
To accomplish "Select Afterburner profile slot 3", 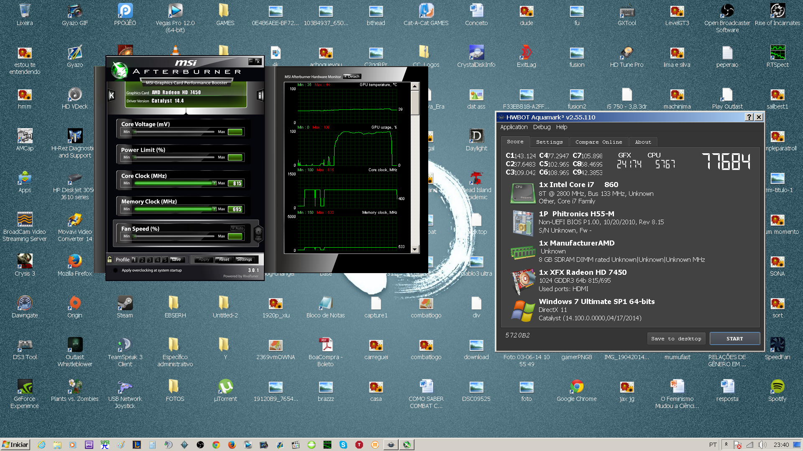I will click(150, 259).
